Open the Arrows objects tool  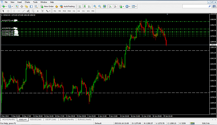click(47, 11)
